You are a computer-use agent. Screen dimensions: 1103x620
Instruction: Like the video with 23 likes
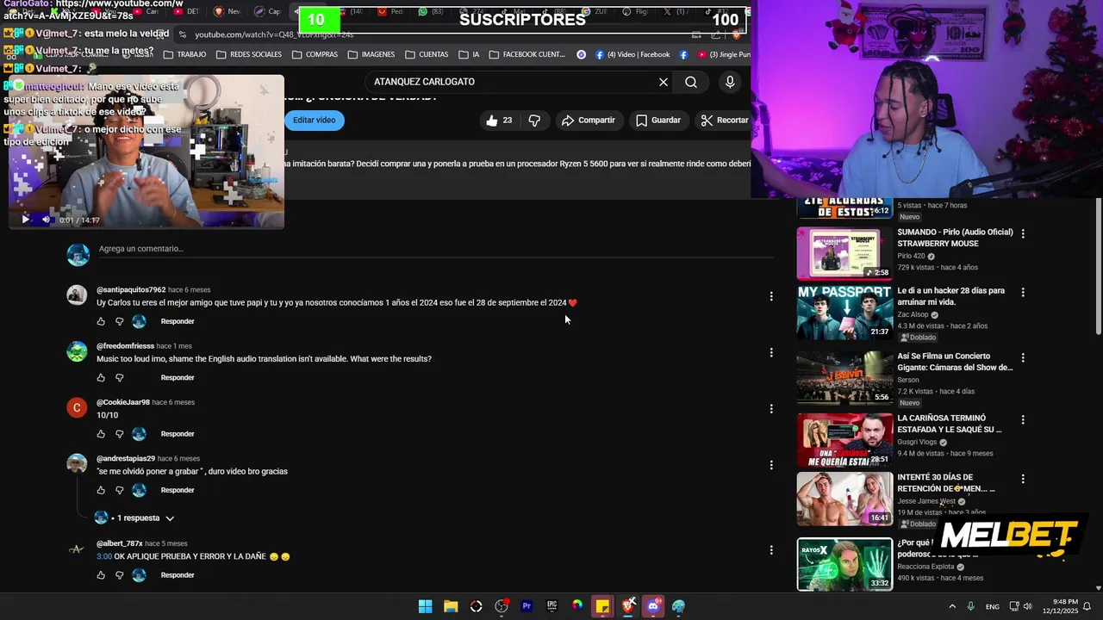(x=500, y=121)
